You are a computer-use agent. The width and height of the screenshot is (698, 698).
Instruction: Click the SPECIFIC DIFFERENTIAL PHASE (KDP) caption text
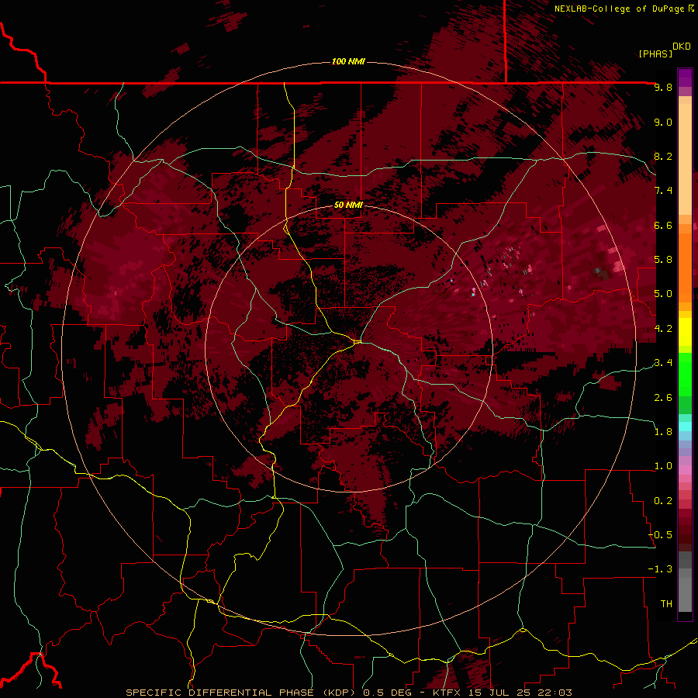tap(242, 693)
